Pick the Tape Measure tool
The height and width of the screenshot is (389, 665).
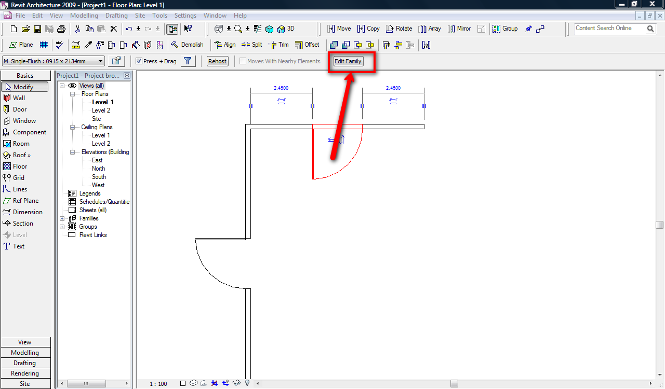pyautogui.click(x=76, y=45)
